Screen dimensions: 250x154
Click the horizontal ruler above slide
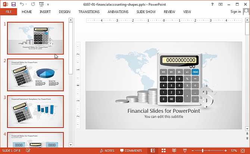pyautogui.click(x=164, y=20)
